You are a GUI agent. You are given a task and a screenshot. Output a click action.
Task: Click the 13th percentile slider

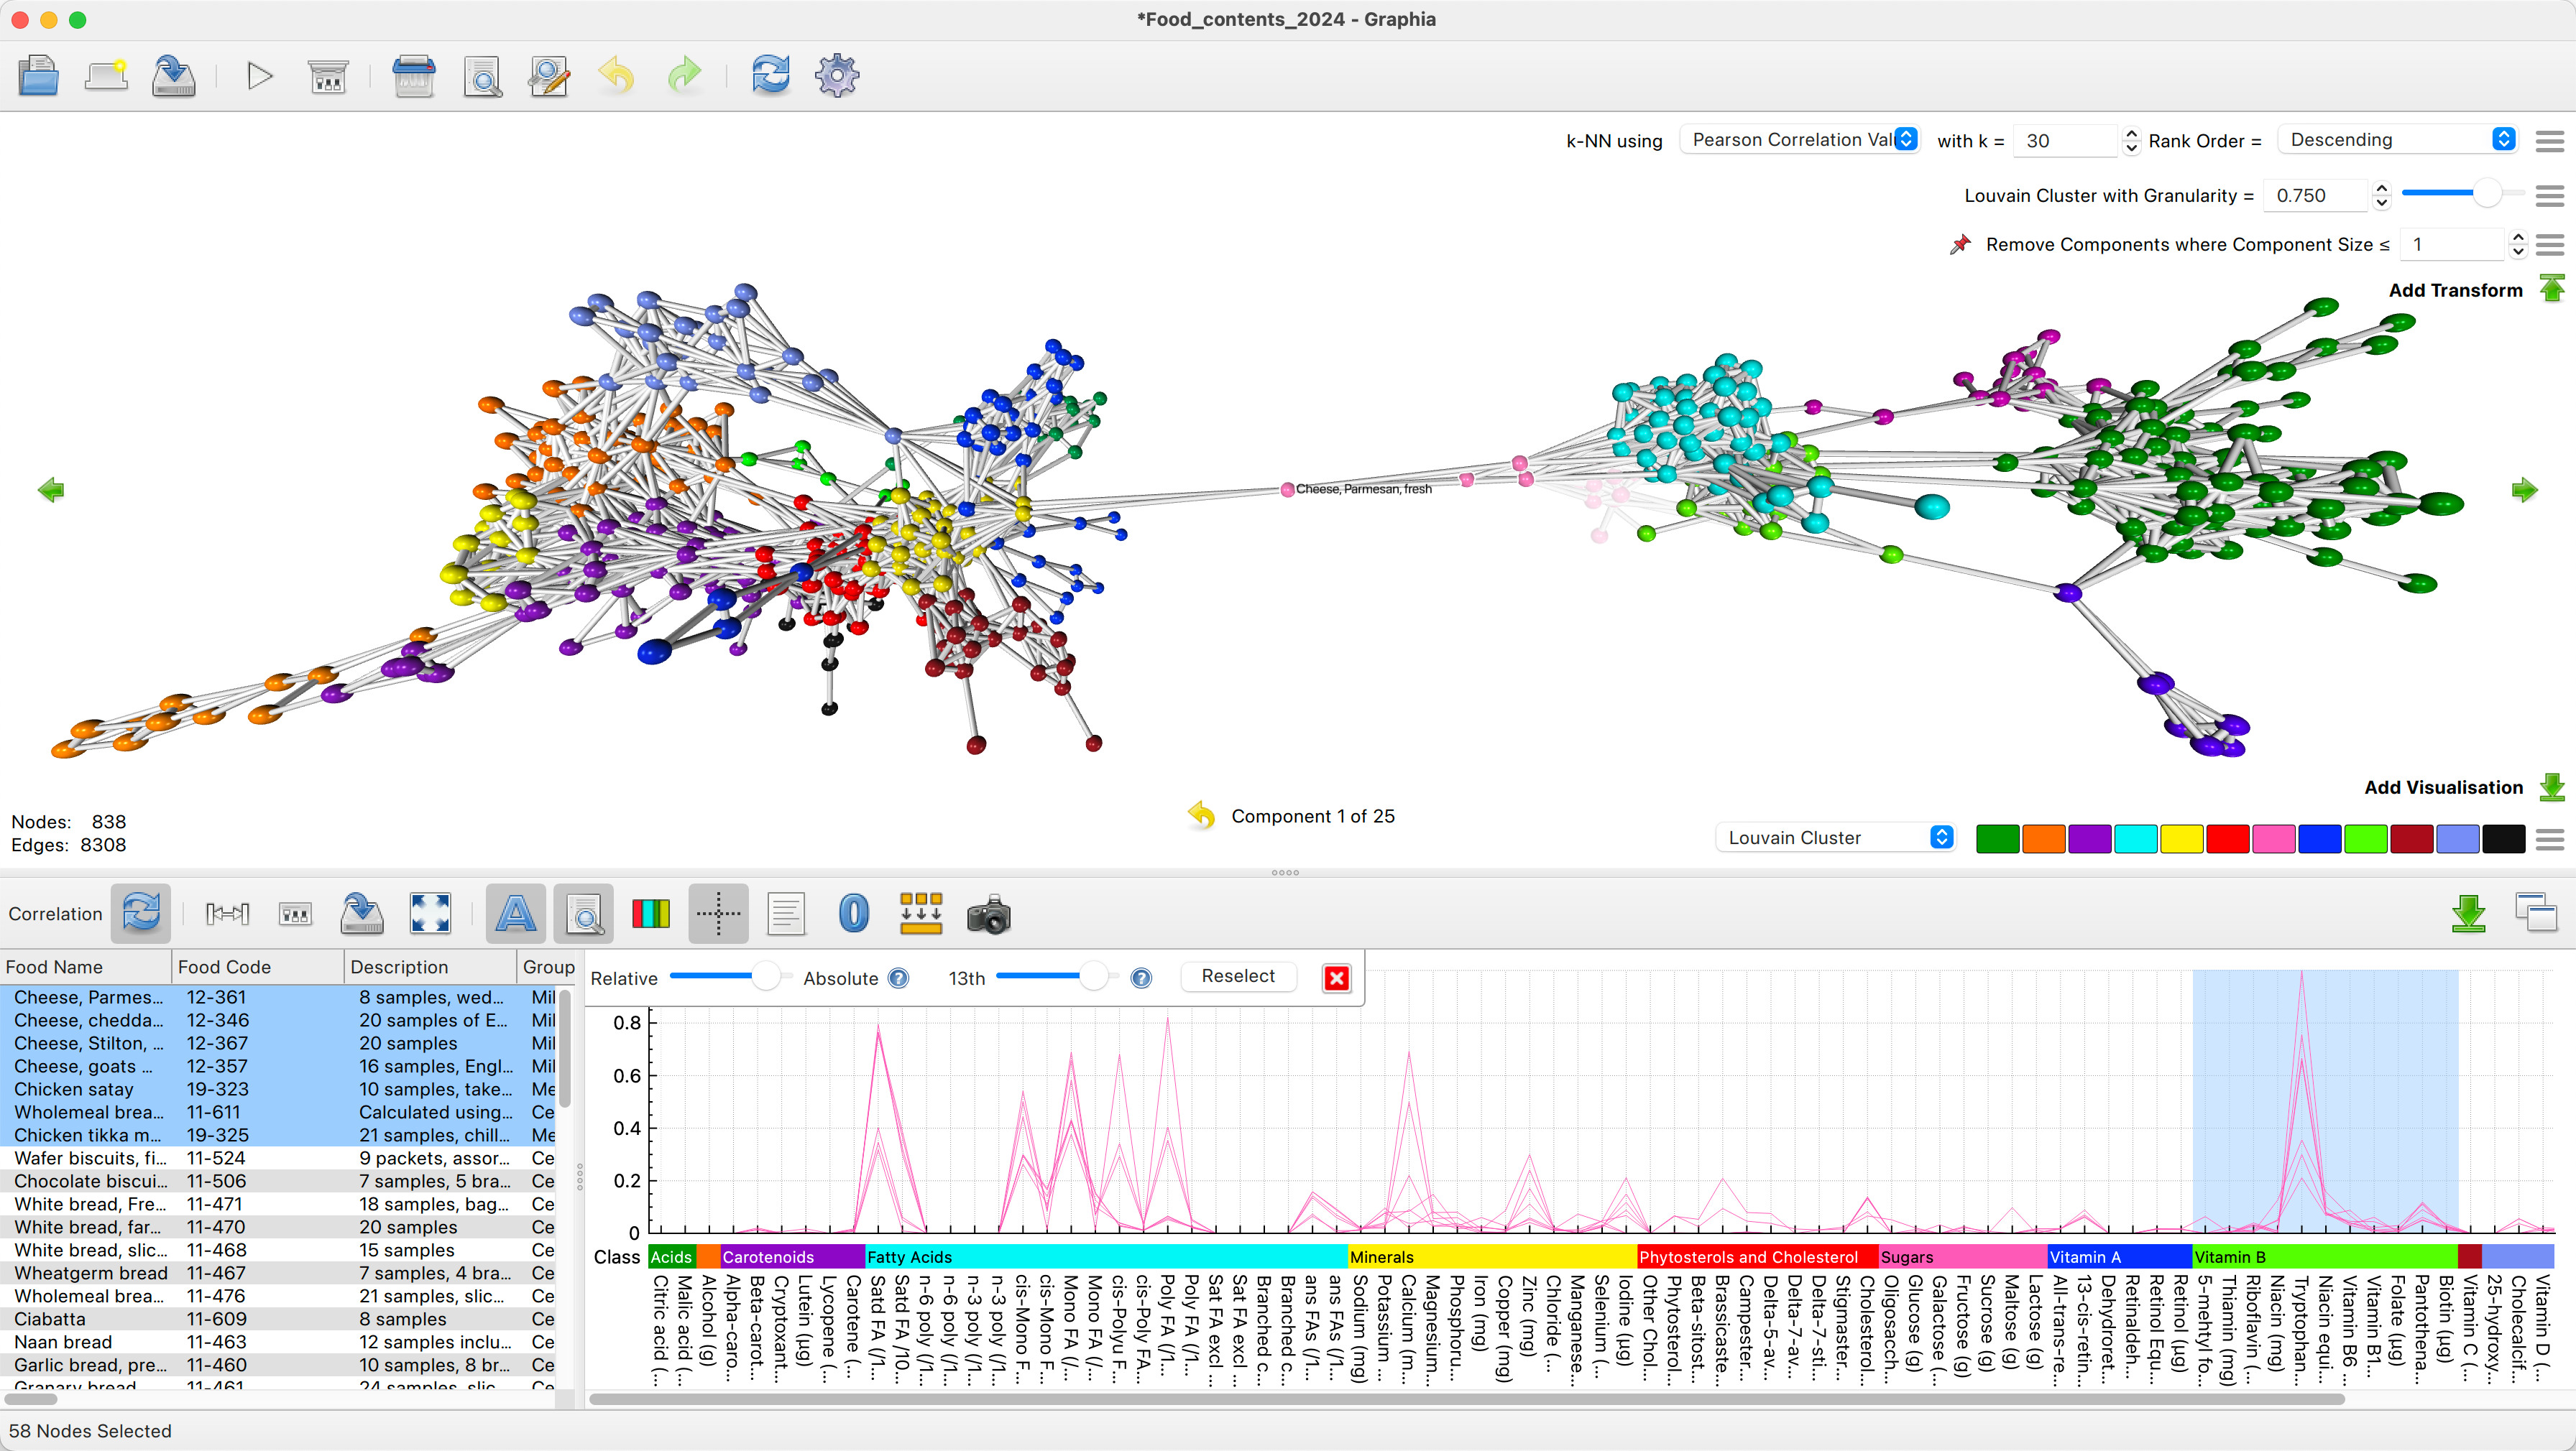pyautogui.click(x=1058, y=976)
